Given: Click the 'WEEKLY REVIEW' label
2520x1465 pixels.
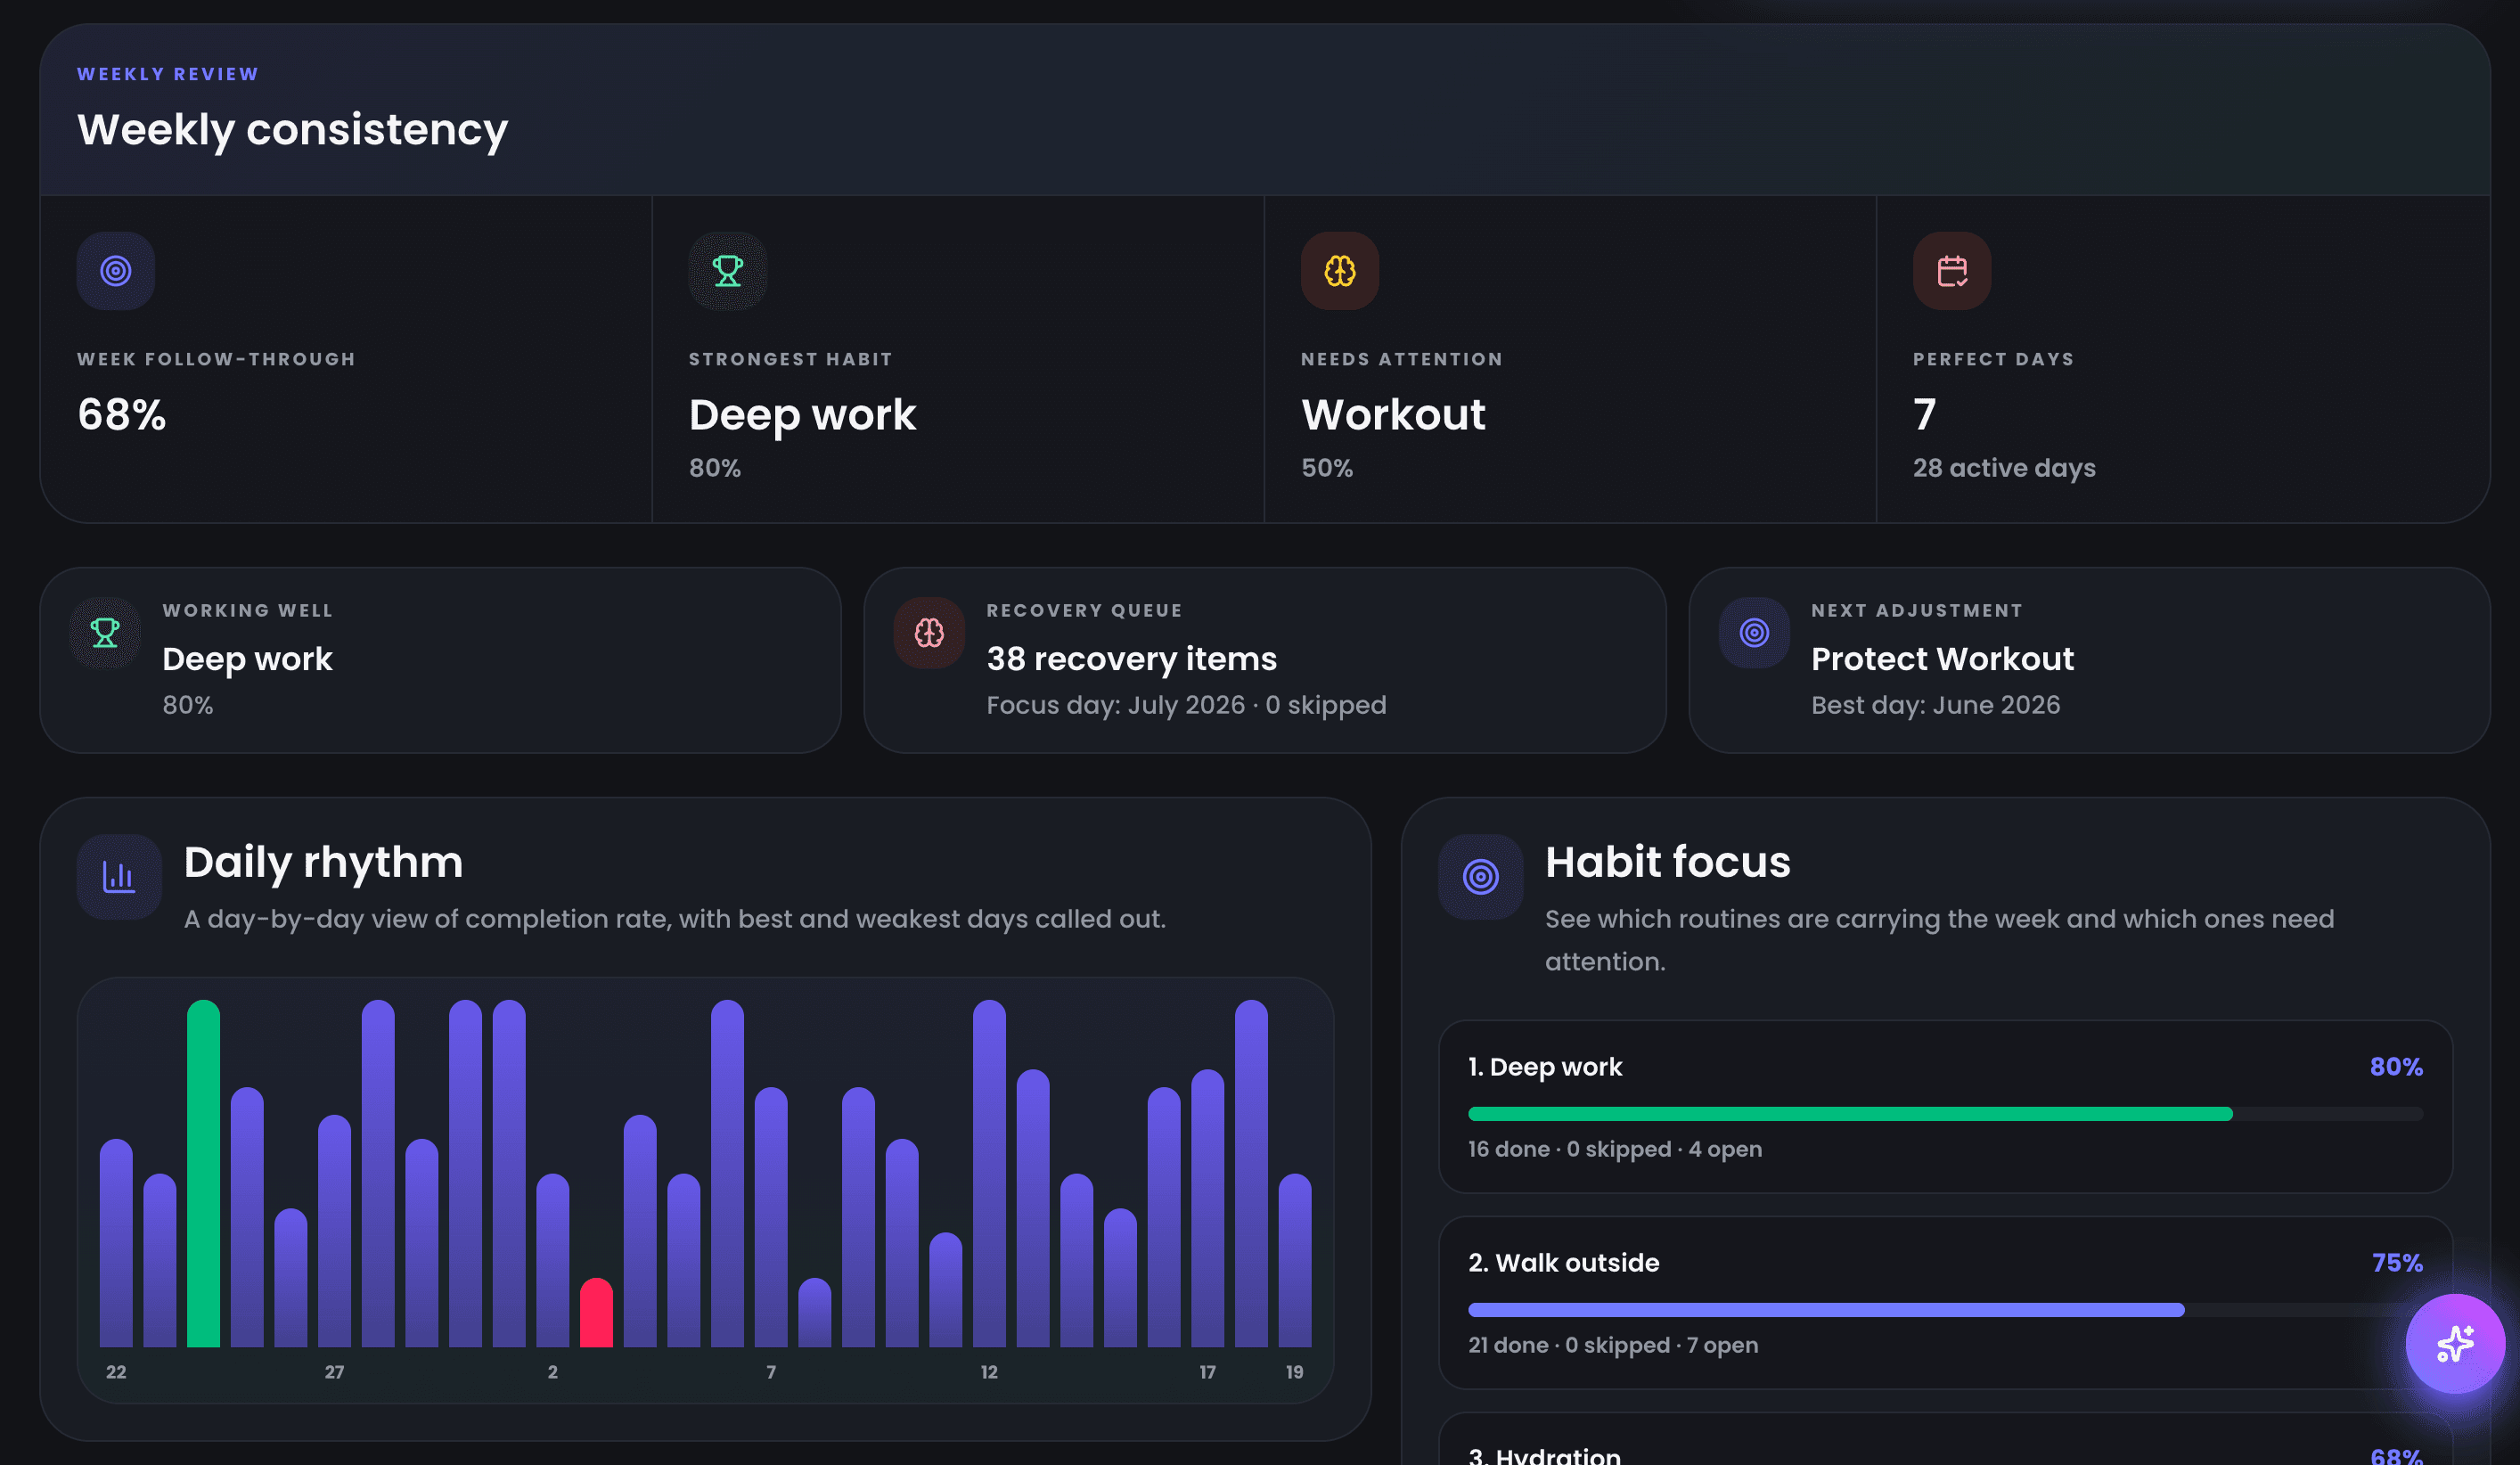Looking at the screenshot, I should [168, 74].
